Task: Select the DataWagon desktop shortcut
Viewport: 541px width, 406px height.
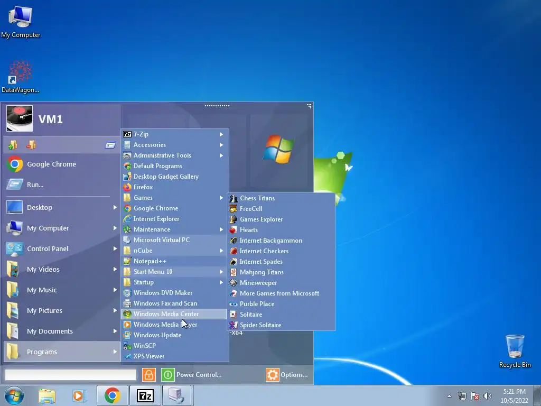Action: pos(21,77)
